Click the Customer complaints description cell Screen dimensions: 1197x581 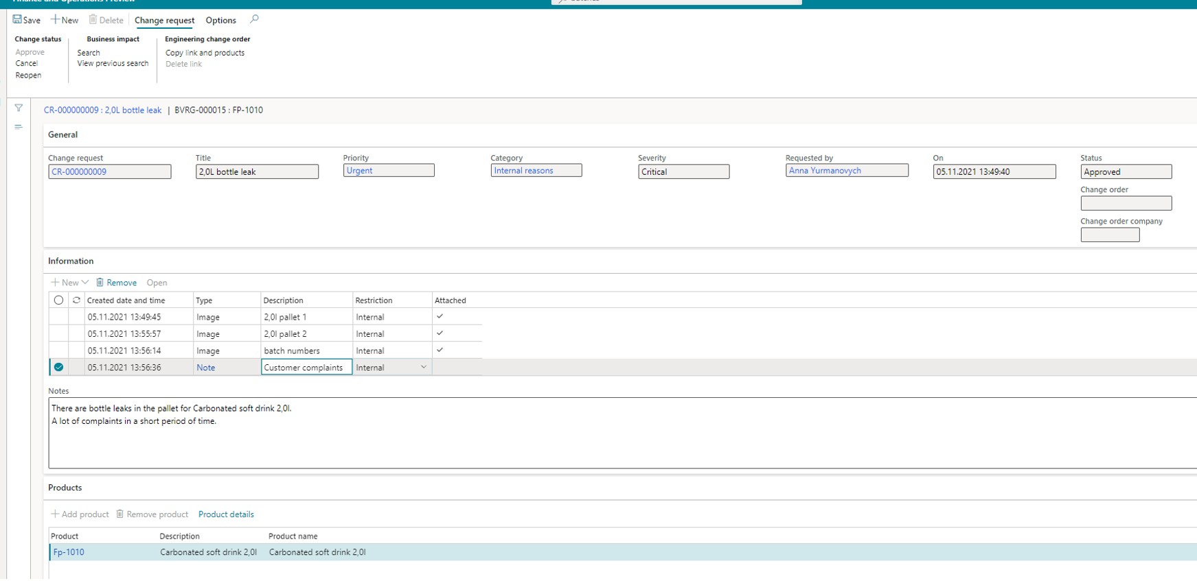point(306,367)
